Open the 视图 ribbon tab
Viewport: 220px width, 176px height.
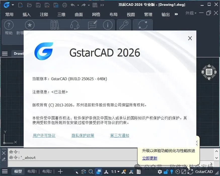click(131, 14)
